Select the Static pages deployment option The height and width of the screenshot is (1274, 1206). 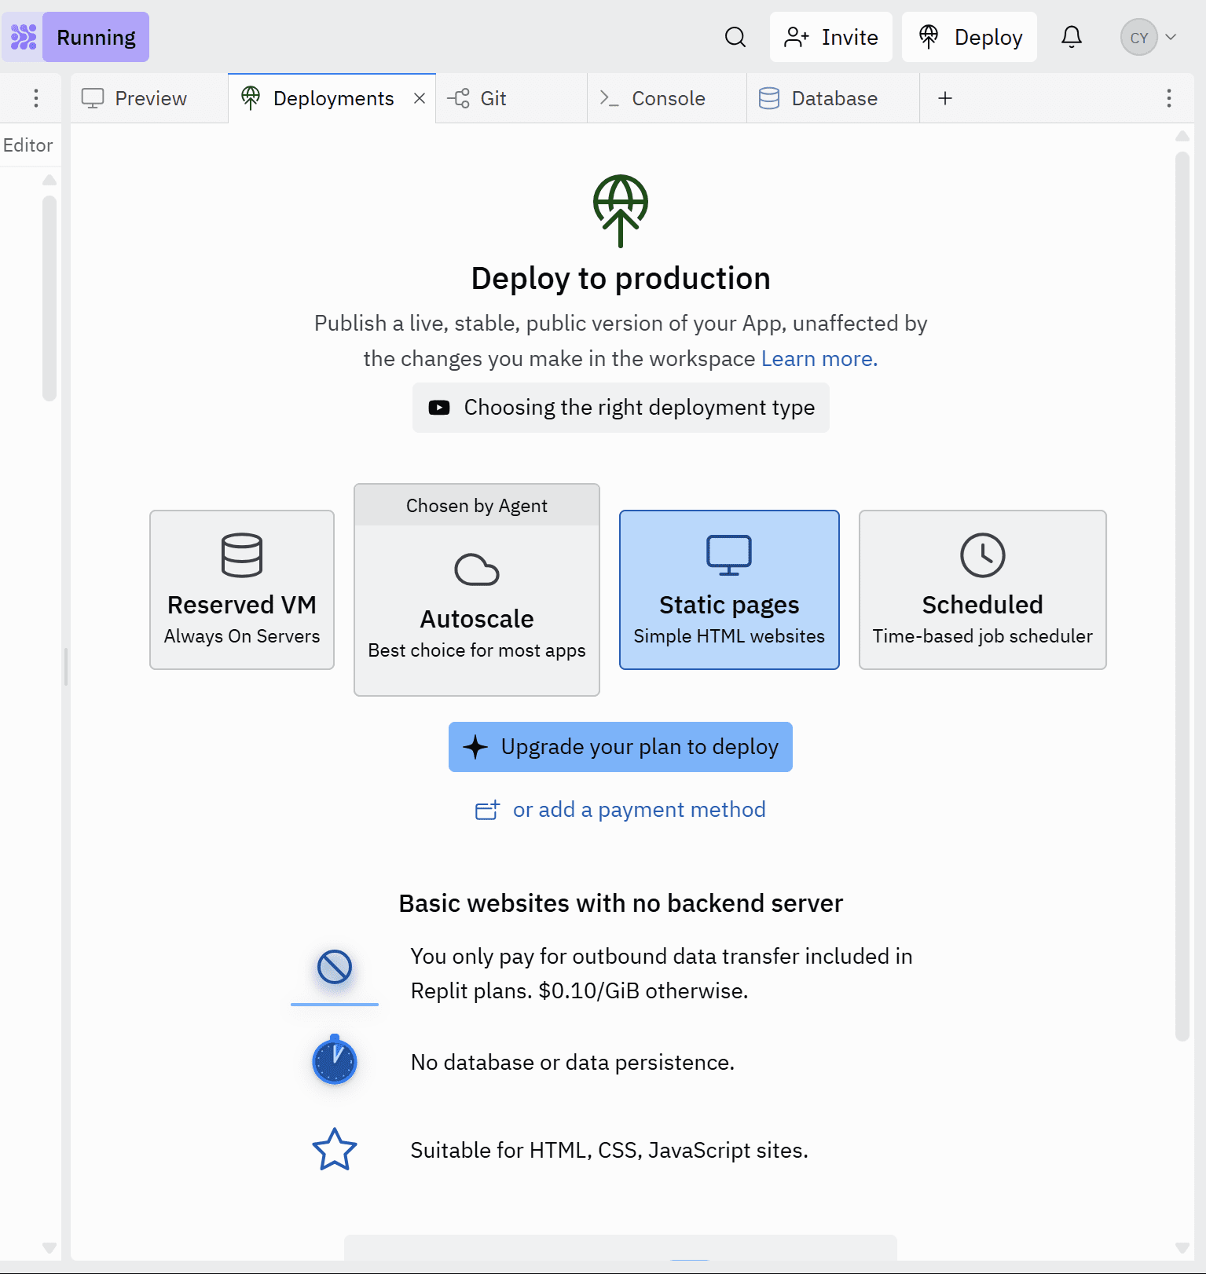coord(729,590)
